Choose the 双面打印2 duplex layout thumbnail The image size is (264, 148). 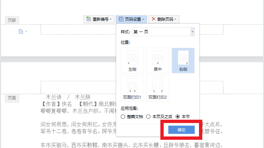click(158, 88)
